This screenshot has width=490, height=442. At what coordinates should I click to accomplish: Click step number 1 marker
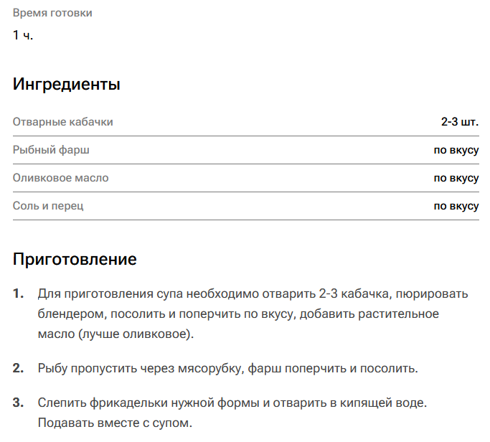click(19, 294)
